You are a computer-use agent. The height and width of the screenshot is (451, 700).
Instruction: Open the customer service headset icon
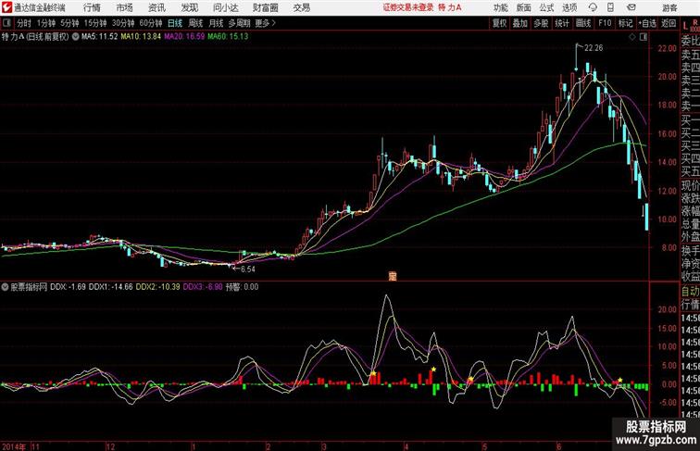(x=593, y=7)
